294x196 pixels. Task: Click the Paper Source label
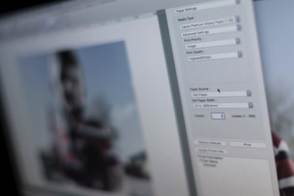(x=200, y=89)
